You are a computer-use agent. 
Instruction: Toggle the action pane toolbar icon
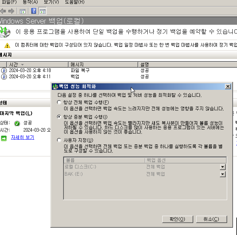point(42,11)
